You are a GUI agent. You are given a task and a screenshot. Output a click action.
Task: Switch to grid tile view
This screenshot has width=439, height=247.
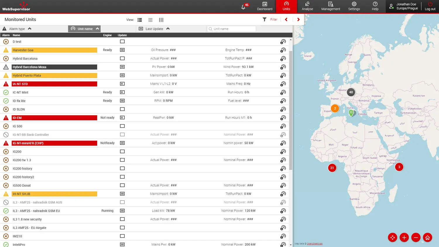tap(150, 20)
